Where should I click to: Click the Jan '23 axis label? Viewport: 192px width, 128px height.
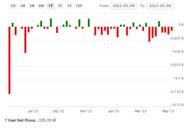[x=113, y=111]
